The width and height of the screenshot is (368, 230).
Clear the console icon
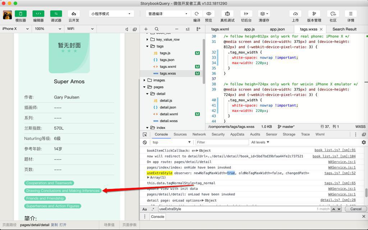coord(145,142)
